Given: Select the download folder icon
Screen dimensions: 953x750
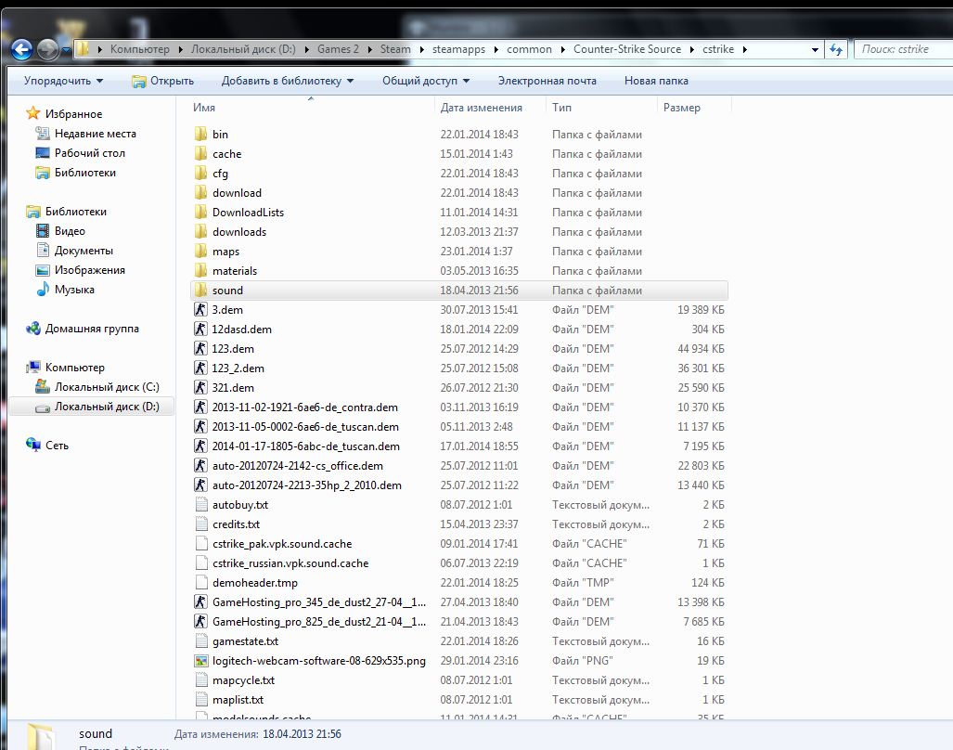Looking at the screenshot, I should point(201,193).
